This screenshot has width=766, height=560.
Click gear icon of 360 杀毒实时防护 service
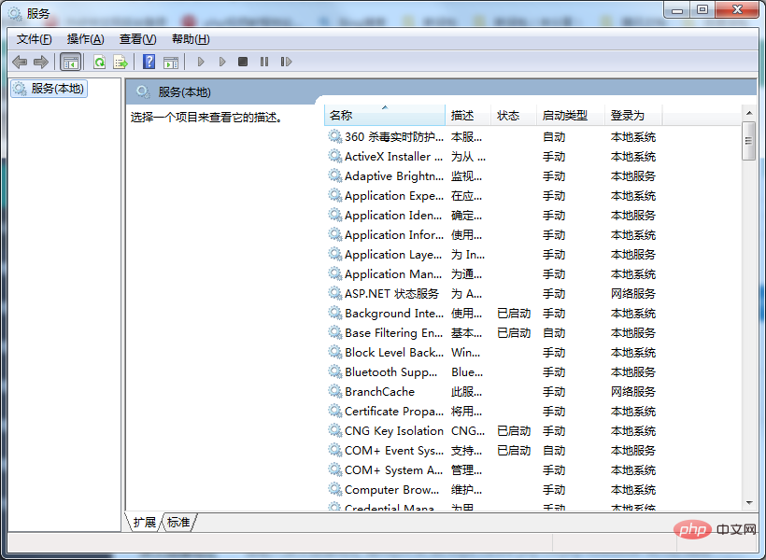click(x=334, y=136)
